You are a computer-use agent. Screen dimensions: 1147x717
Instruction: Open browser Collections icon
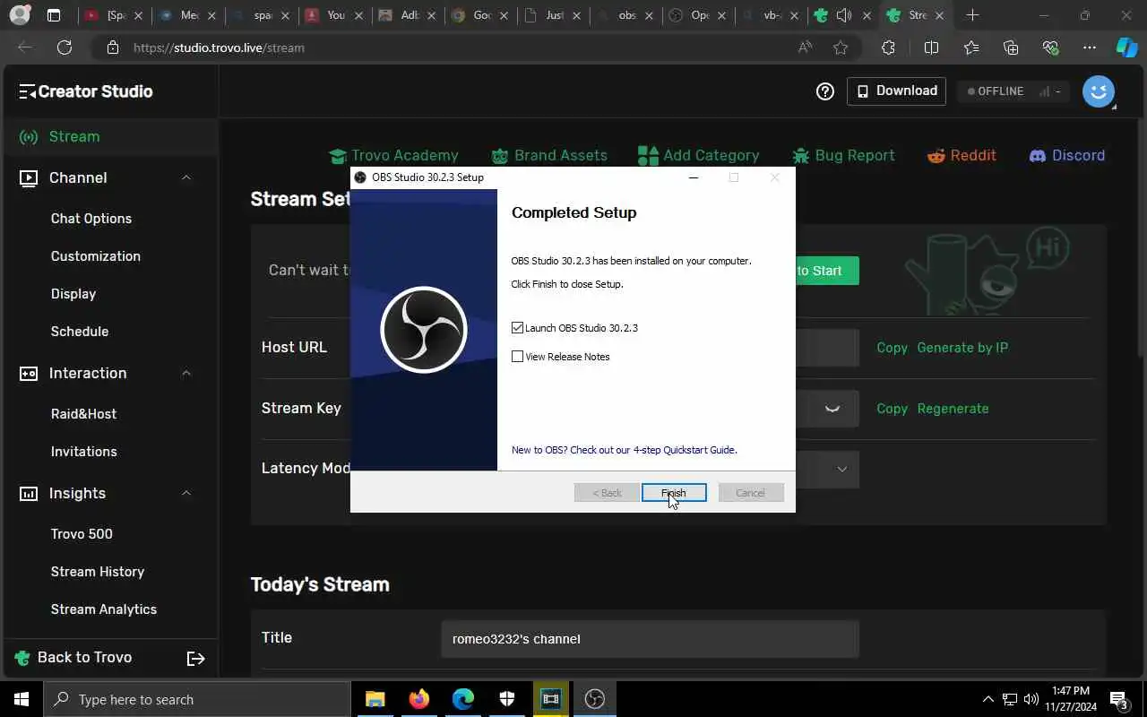[x=1011, y=48]
